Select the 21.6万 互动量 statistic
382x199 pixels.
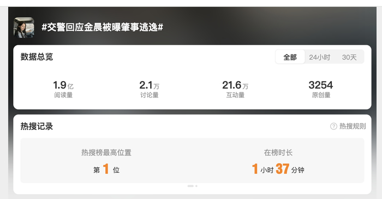235,89
